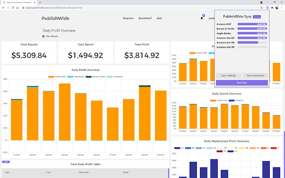
Task: Click the browser forward arrow
Action: 8,8
